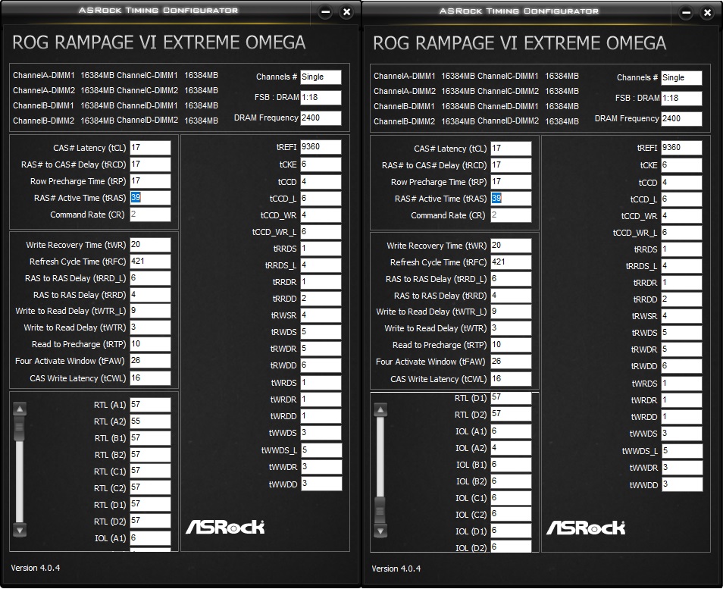Select the Write Recovery Time (tWR) field, left window
The image size is (723, 589).
pyautogui.click(x=150, y=244)
